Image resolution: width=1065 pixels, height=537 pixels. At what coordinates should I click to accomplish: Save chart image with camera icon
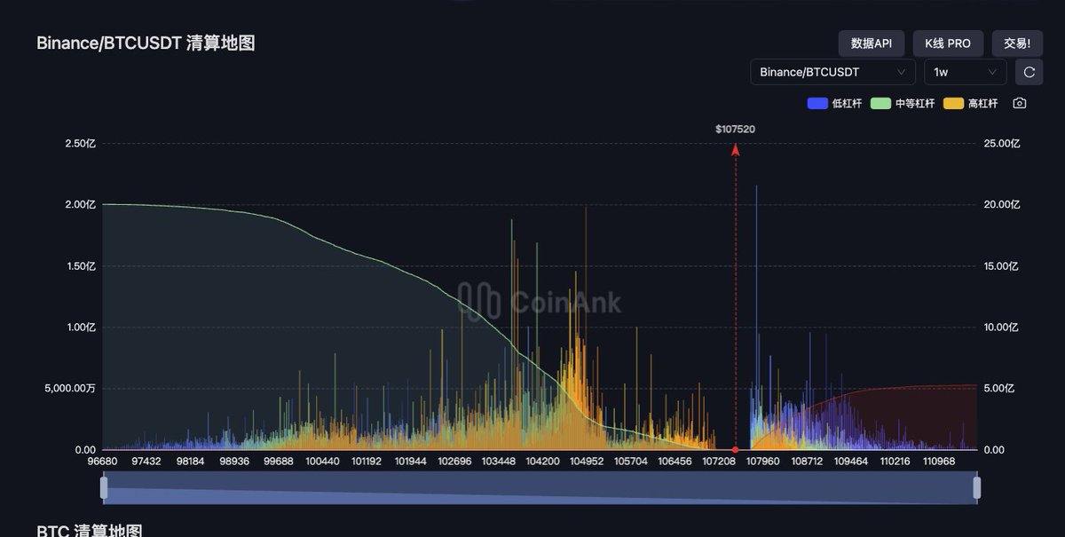1020,103
